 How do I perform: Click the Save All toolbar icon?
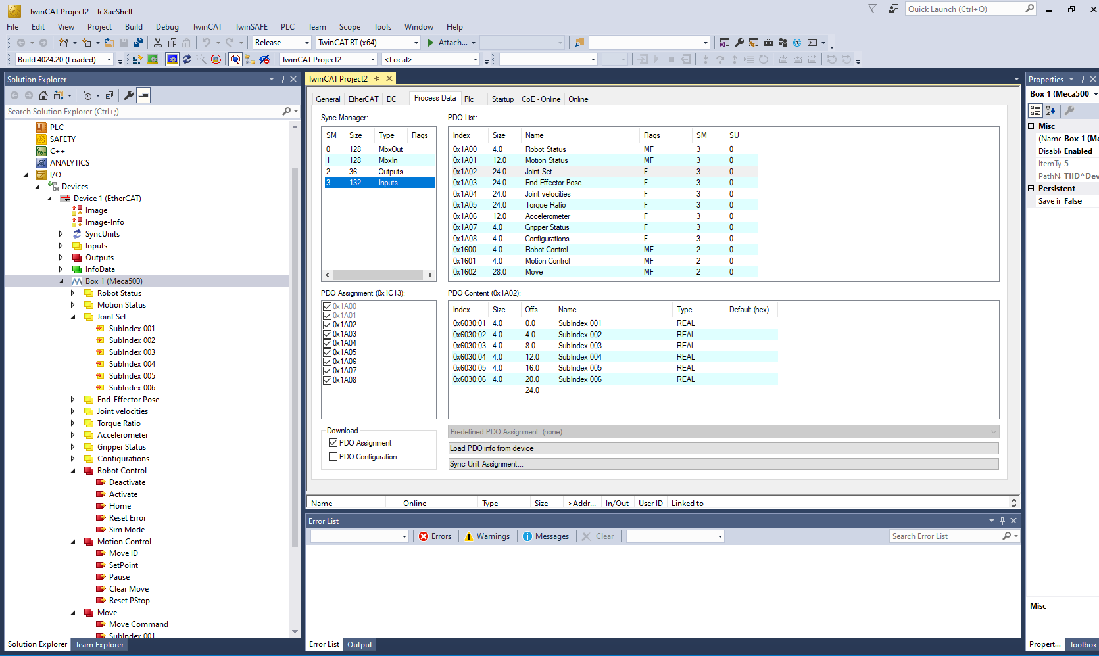click(x=138, y=43)
